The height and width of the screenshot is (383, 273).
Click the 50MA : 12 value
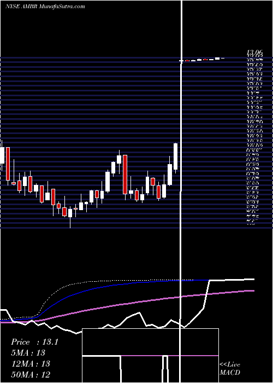30,374
